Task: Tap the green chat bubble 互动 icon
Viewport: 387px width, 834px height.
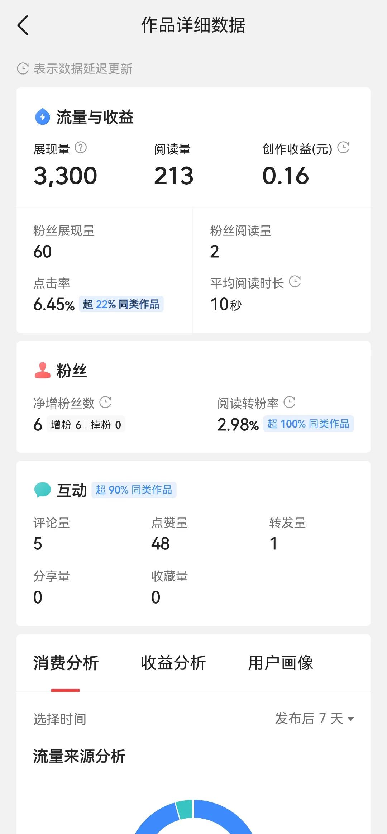Action: pyautogui.click(x=43, y=490)
